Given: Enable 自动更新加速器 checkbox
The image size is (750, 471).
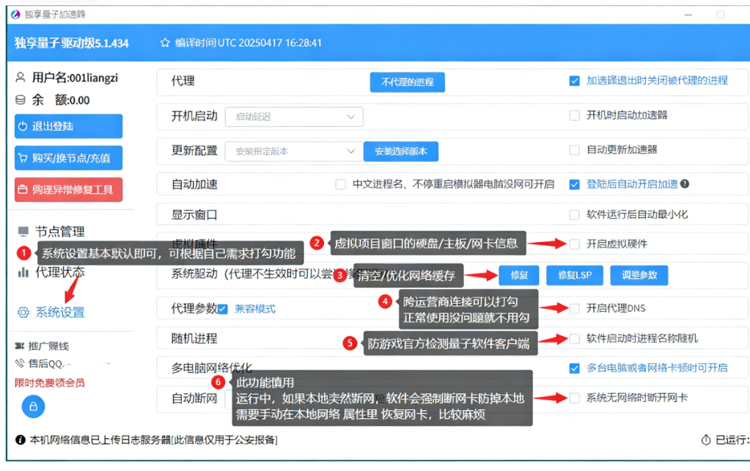Looking at the screenshot, I should pyautogui.click(x=575, y=150).
